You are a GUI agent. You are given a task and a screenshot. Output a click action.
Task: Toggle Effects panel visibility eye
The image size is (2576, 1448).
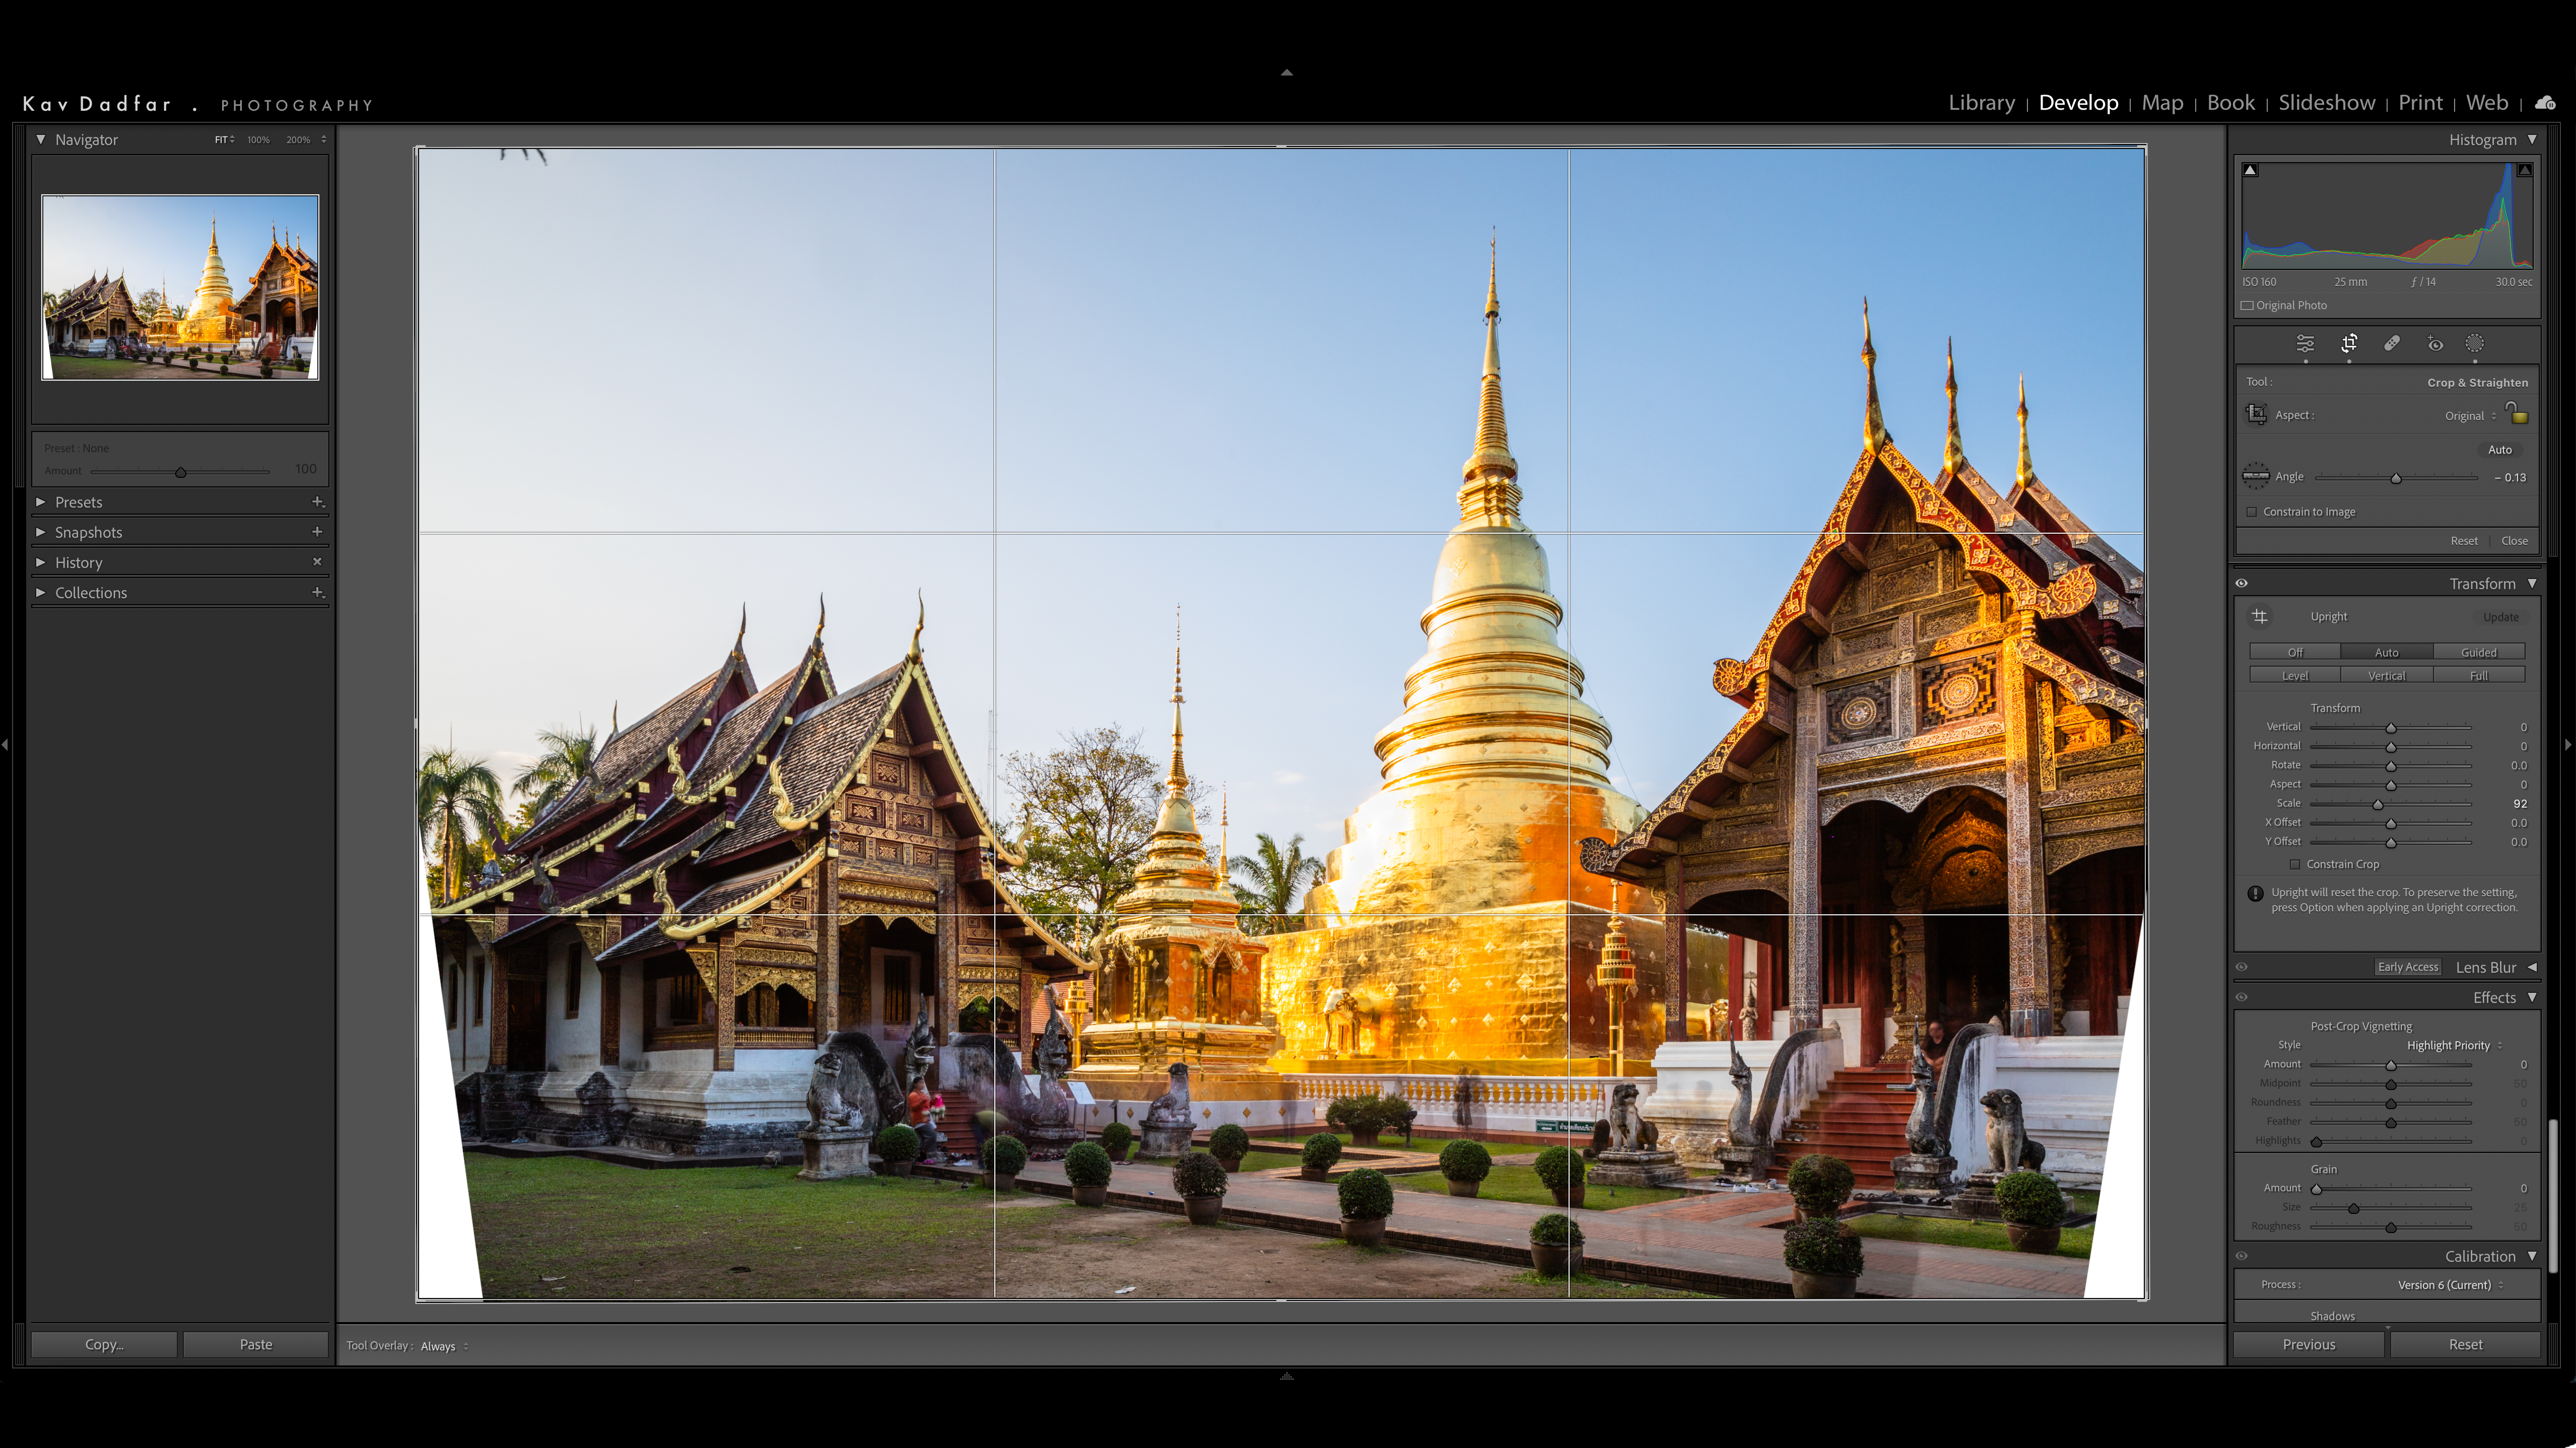pyautogui.click(x=2242, y=997)
